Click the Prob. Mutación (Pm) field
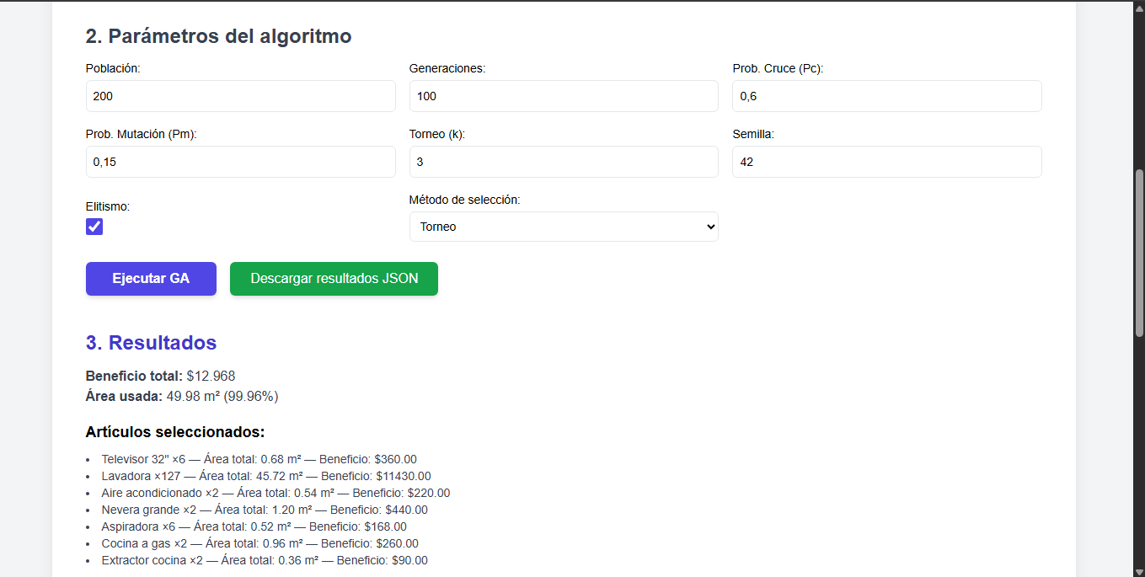This screenshot has width=1145, height=577. [x=240, y=162]
